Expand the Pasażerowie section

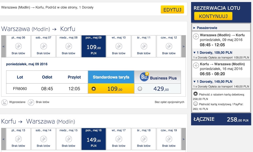(205, 28)
